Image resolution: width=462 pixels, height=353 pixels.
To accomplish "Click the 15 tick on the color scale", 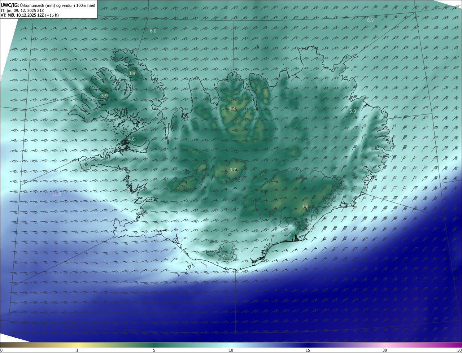I will (308, 350).
